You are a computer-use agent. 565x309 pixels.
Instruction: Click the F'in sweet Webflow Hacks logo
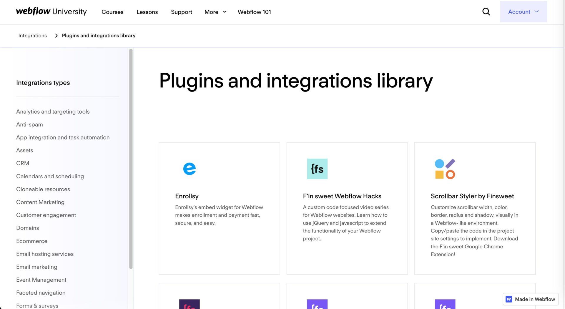317,169
